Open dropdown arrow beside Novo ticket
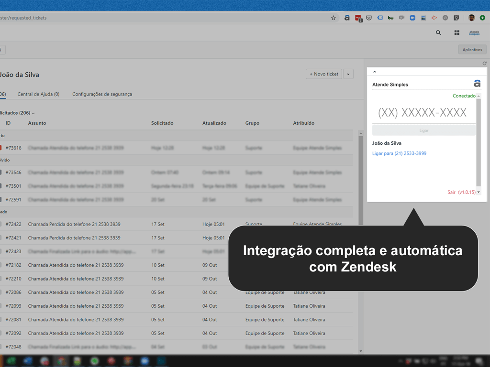This screenshot has height=367, width=490. coord(348,74)
